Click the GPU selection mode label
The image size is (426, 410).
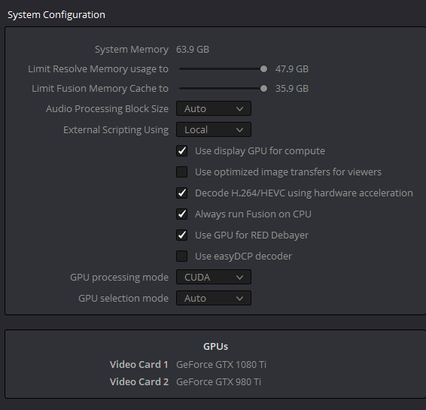point(123,298)
